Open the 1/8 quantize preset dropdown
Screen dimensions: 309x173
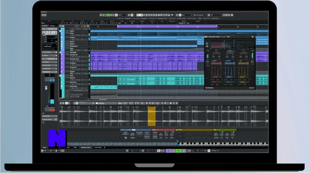click(x=216, y=15)
